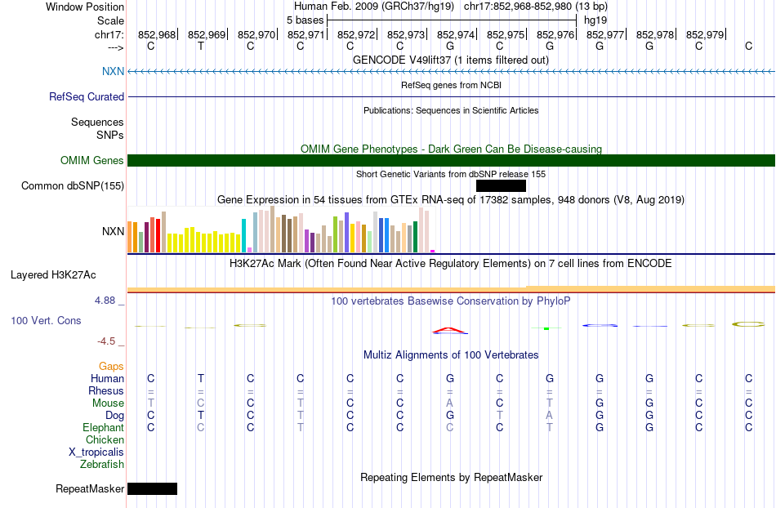Click the red PhyloP peak glyph
Viewport: 776px width, 508px height.
coord(449,330)
